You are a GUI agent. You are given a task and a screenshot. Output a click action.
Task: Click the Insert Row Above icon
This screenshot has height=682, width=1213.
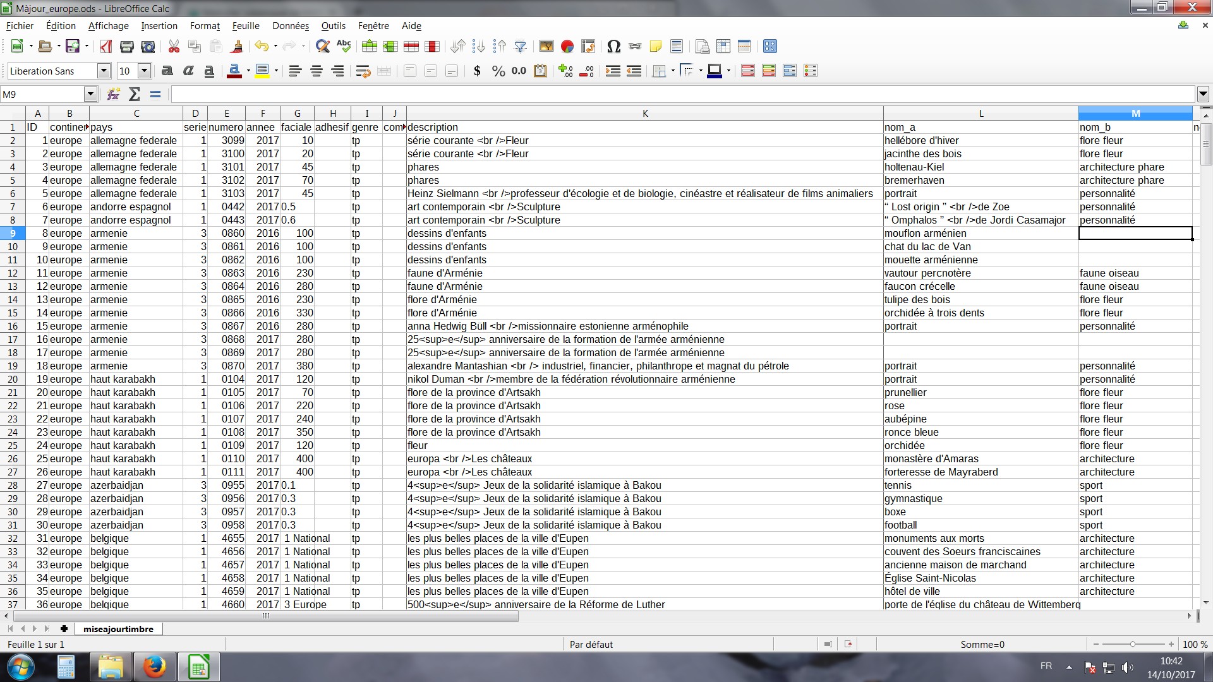(370, 46)
